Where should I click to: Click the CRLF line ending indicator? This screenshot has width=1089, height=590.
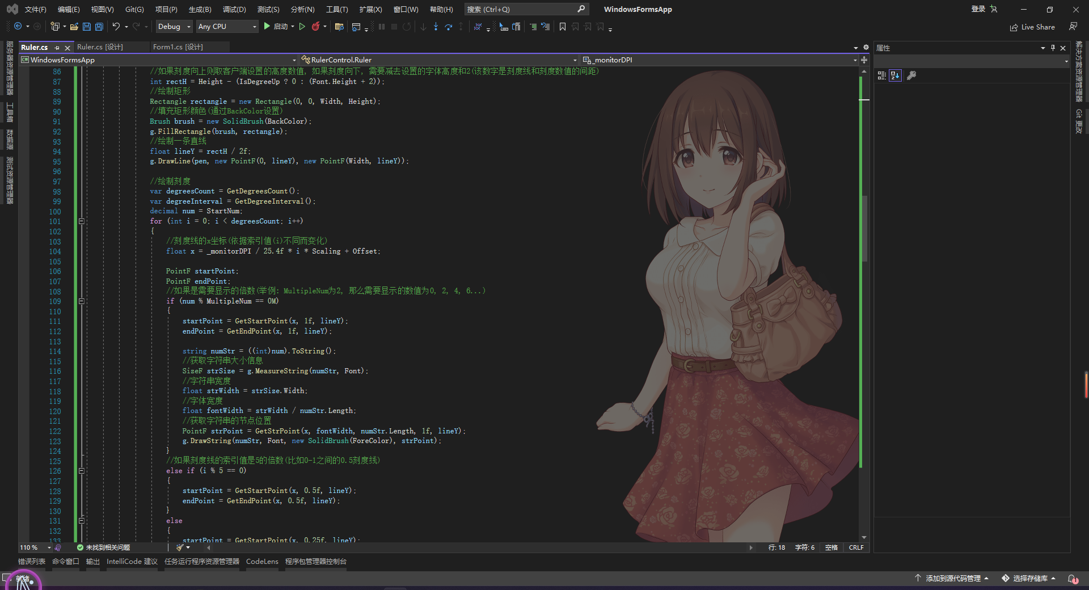[856, 547]
